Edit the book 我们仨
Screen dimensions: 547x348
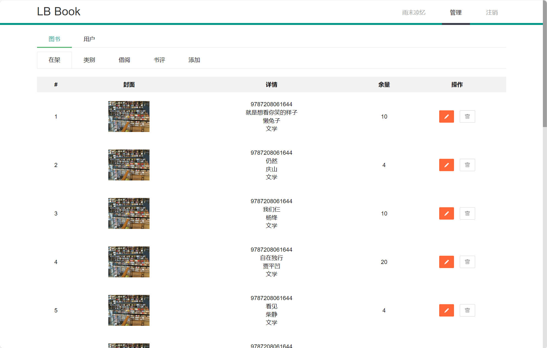(446, 213)
